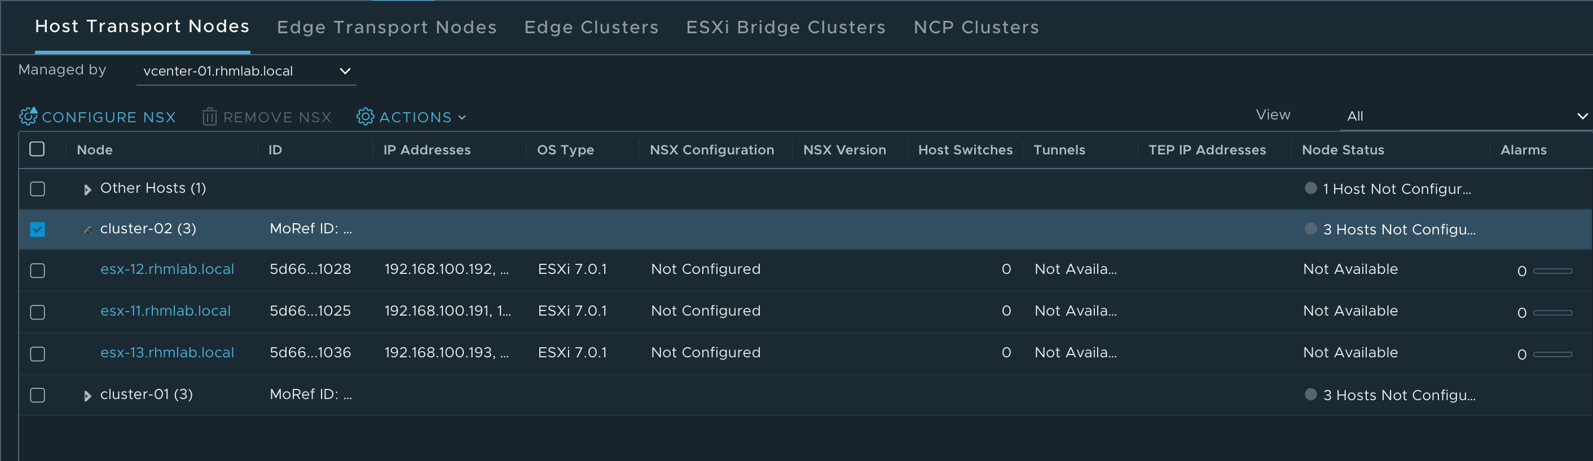Click IP address 192.168.100.192 cell
This screenshot has width=1593, height=461.
(x=447, y=269)
